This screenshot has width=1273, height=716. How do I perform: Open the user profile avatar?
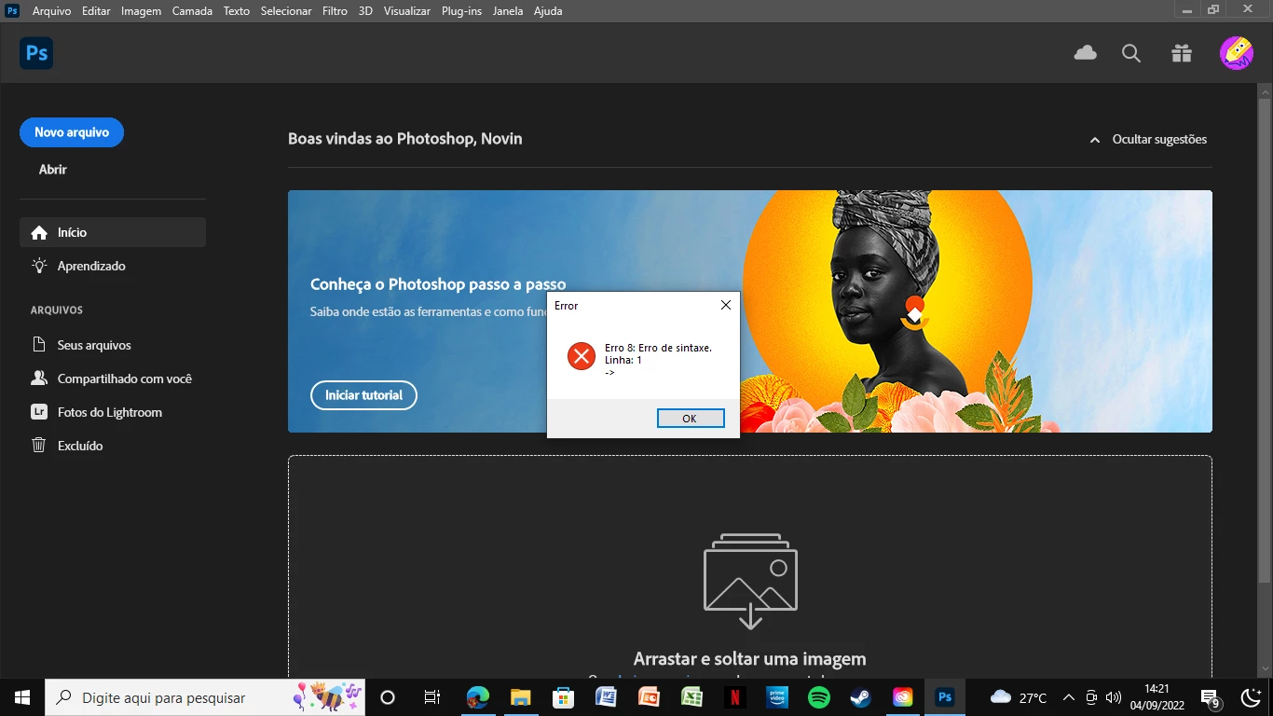(1237, 53)
